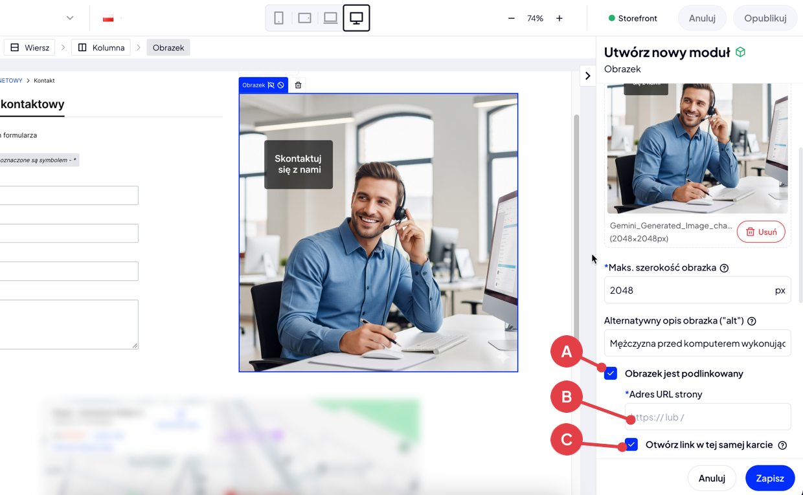Toggle 'Otwórz link w tej samej karcie' checkbox
Viewport: 803px width, 495px height.
point(631,445)
